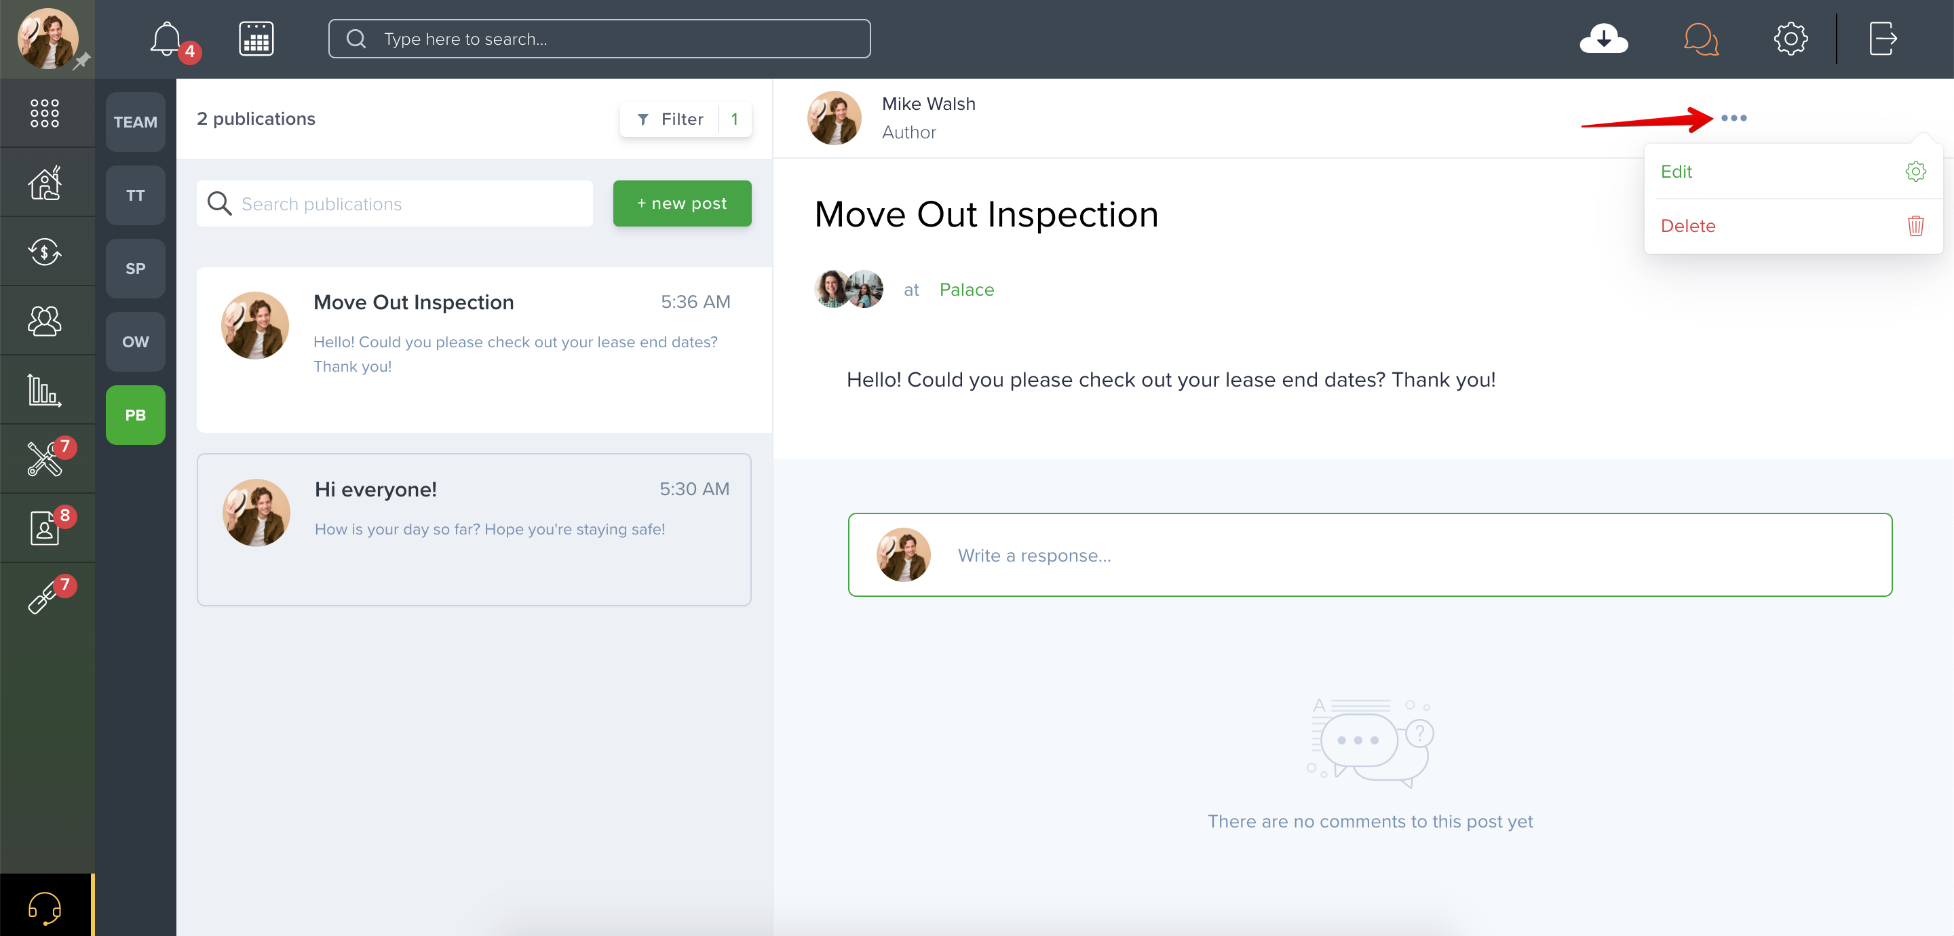1954x936 pixels.
Task: Open the Hi everyone! publication card
Action: 474,530
